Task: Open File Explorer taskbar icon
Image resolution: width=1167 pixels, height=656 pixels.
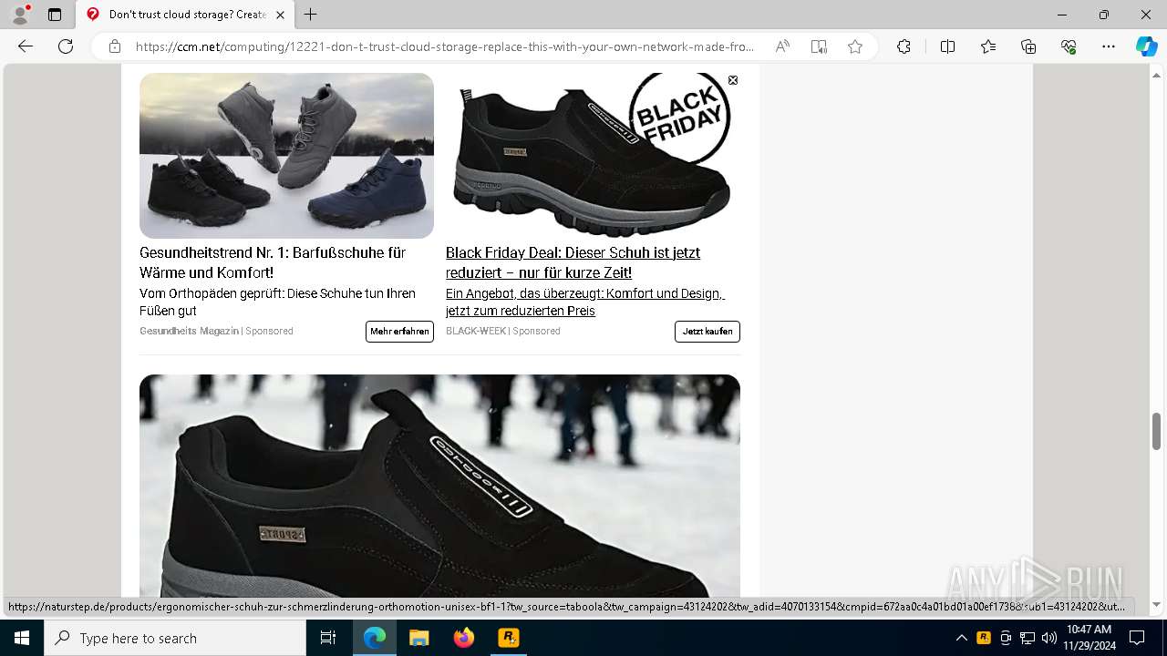Action: pos(418,638)
